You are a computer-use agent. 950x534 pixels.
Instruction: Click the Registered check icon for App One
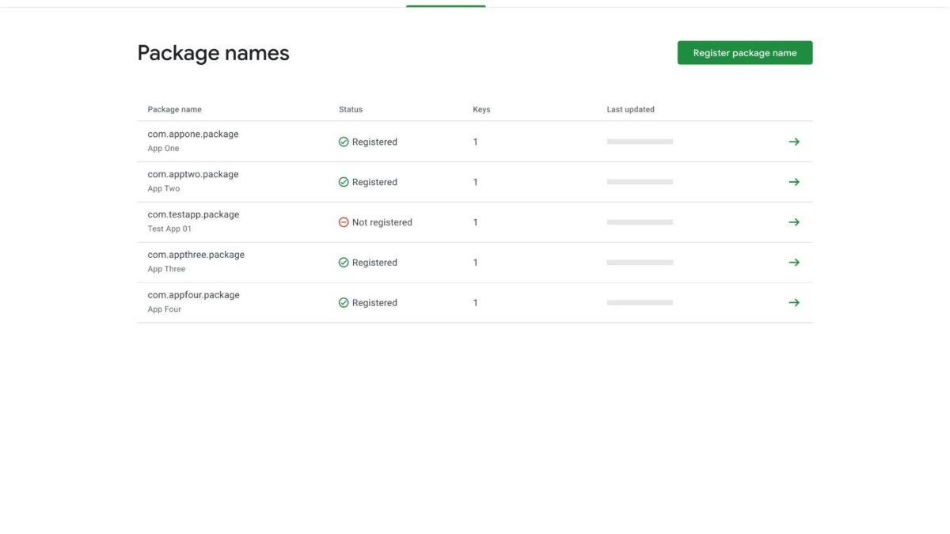pos(344,141)
